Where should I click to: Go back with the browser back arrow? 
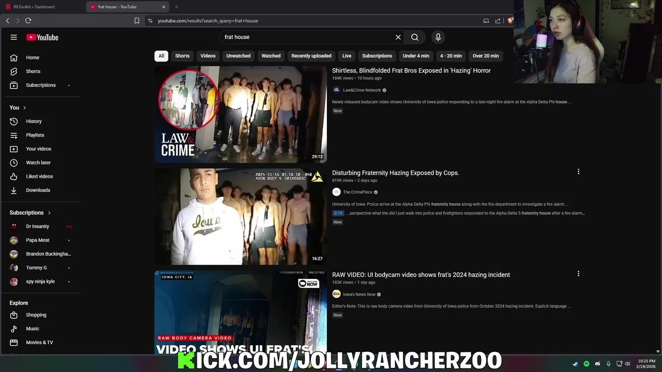[7, 21]
